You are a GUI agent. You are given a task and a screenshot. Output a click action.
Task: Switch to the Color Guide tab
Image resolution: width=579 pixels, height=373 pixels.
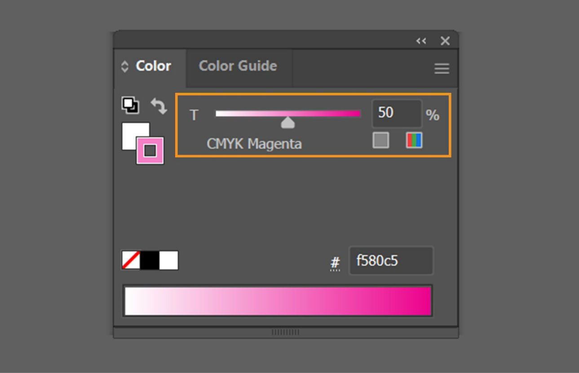(x=238, y=66)
